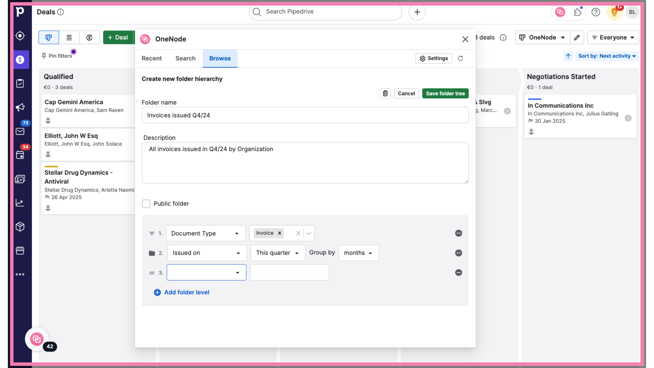
Task: Click the Description text area
Action: (305, 163)
